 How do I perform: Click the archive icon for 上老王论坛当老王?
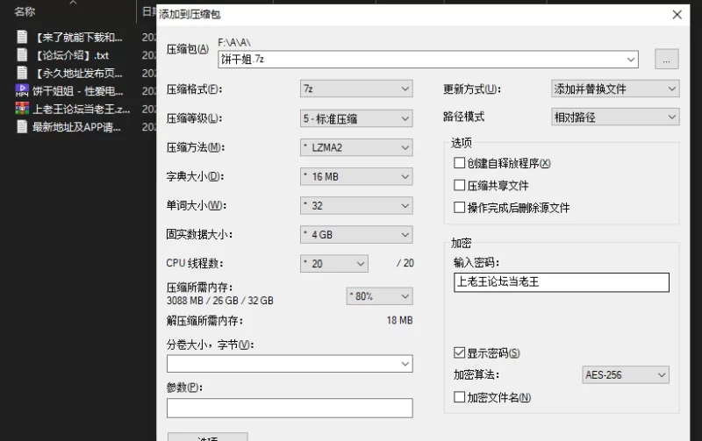coord(22,109)
